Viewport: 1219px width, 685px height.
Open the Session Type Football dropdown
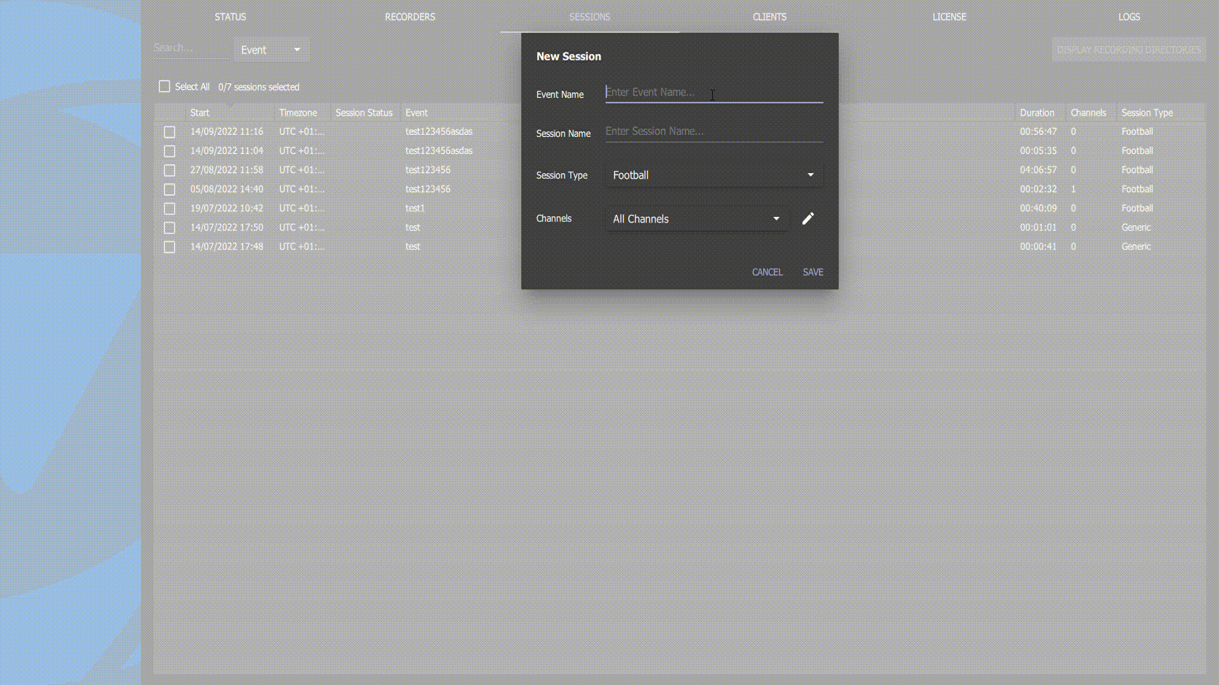tap(714, 175)
